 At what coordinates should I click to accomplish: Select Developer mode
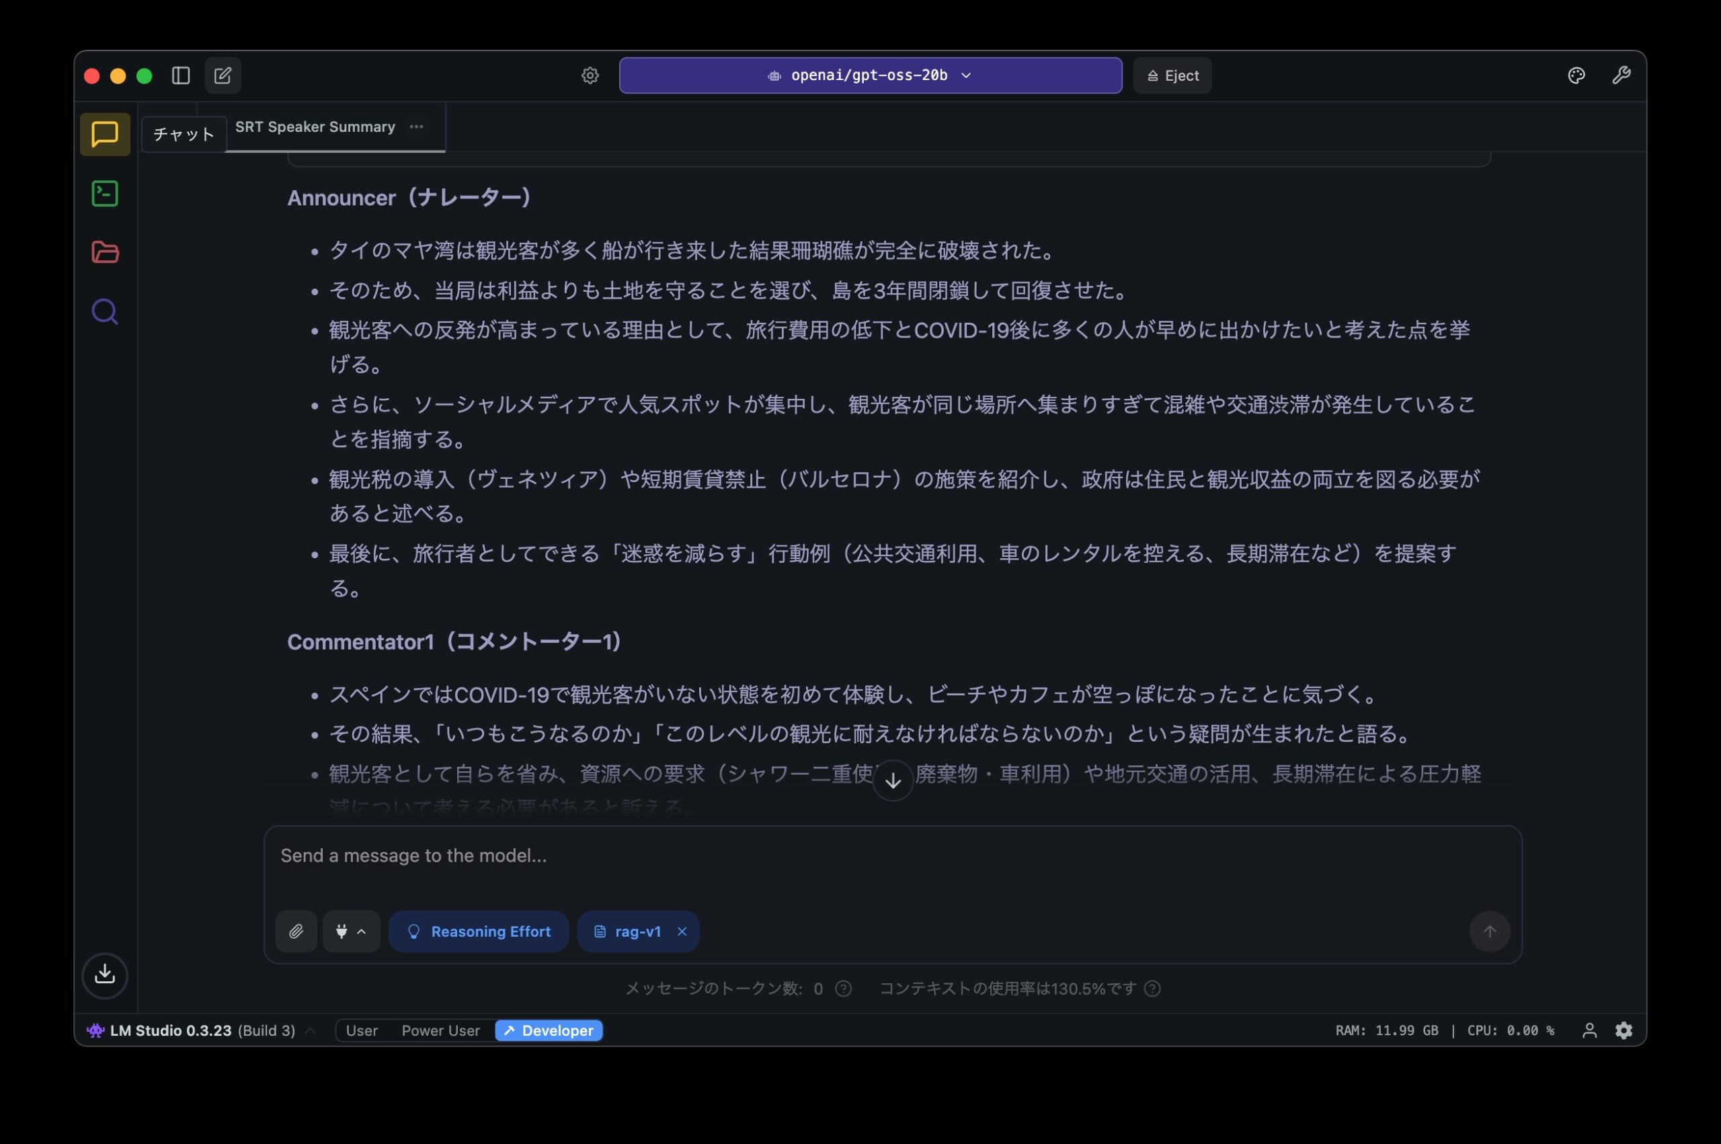click(549, 1030)
